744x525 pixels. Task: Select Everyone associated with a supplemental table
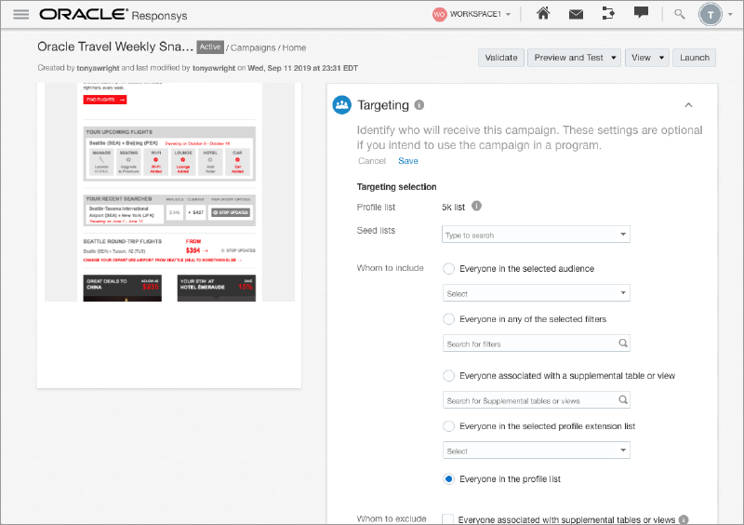coord(448,375)
